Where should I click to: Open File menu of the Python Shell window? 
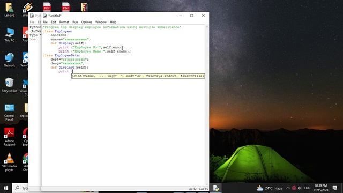[x=32, y=22]
